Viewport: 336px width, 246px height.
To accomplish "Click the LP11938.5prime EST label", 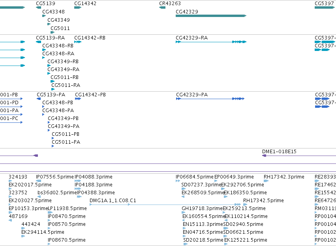I will point(67,208).
